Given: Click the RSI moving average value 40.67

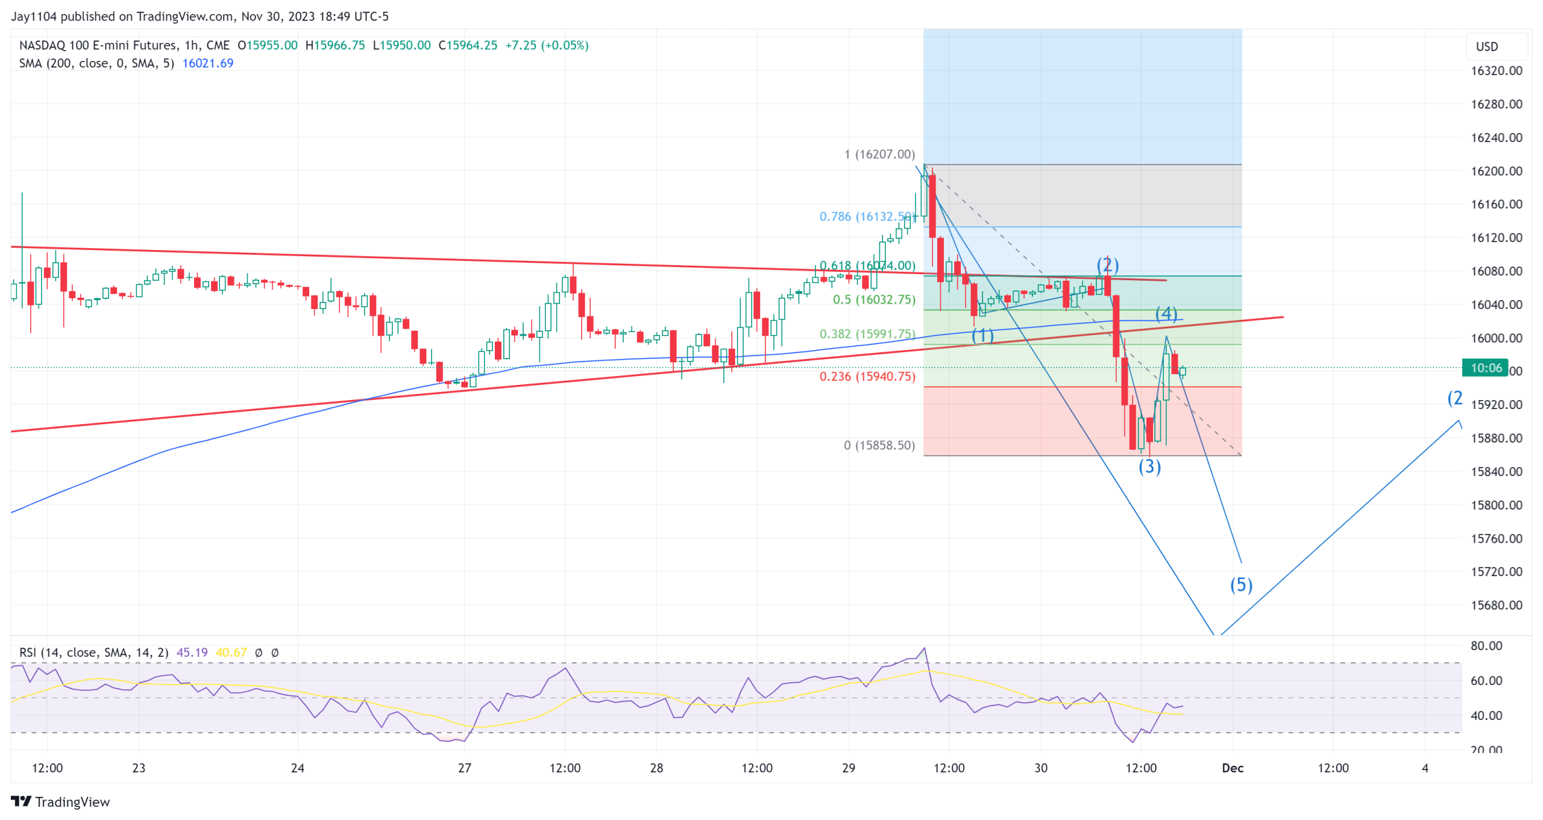Looking at the screenshot, I should point(231,653).
